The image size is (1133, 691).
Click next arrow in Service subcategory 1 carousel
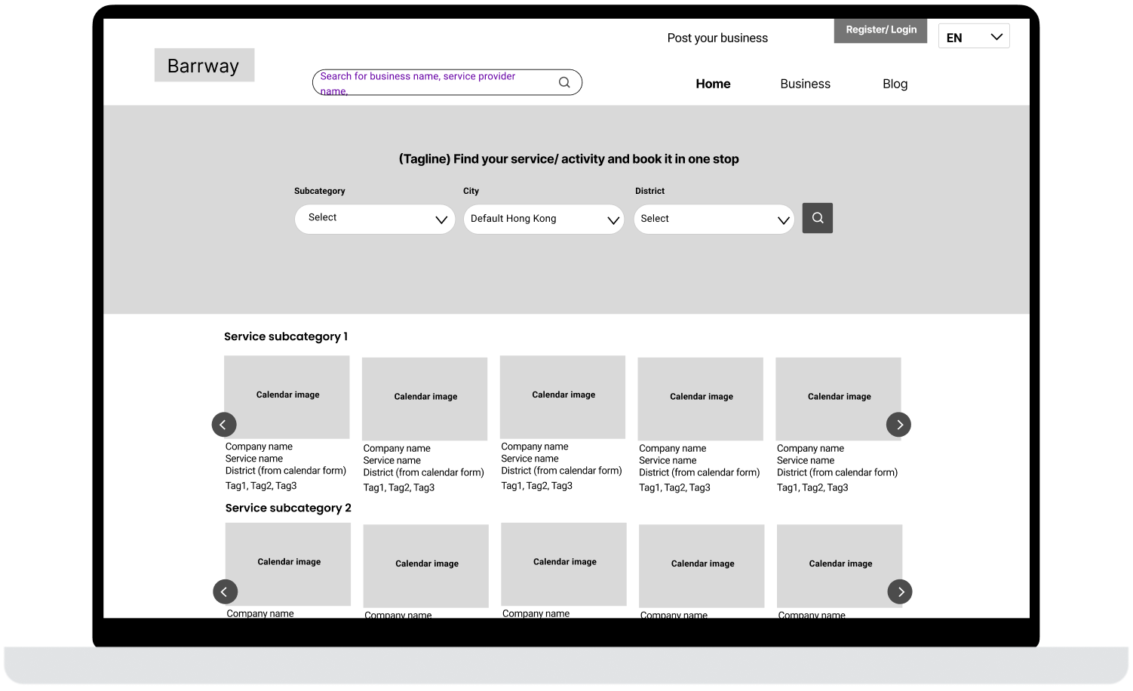pyautogui.click(x=898, y=425)
